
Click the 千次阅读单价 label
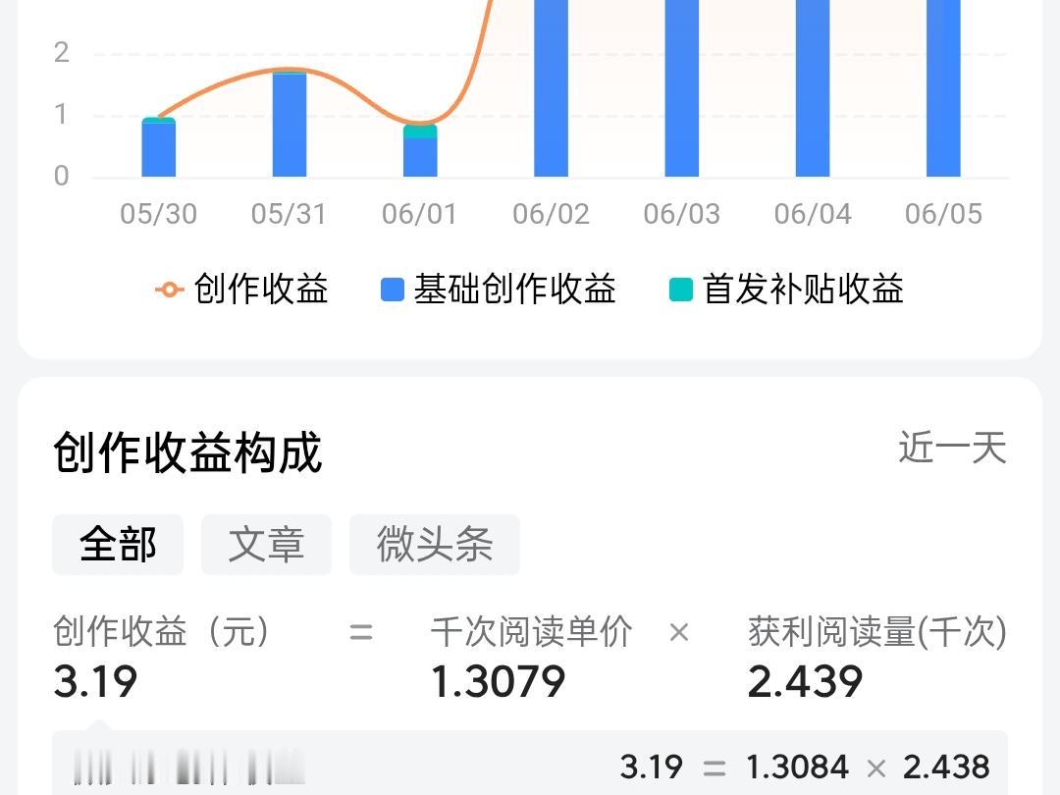coord(532,631)
